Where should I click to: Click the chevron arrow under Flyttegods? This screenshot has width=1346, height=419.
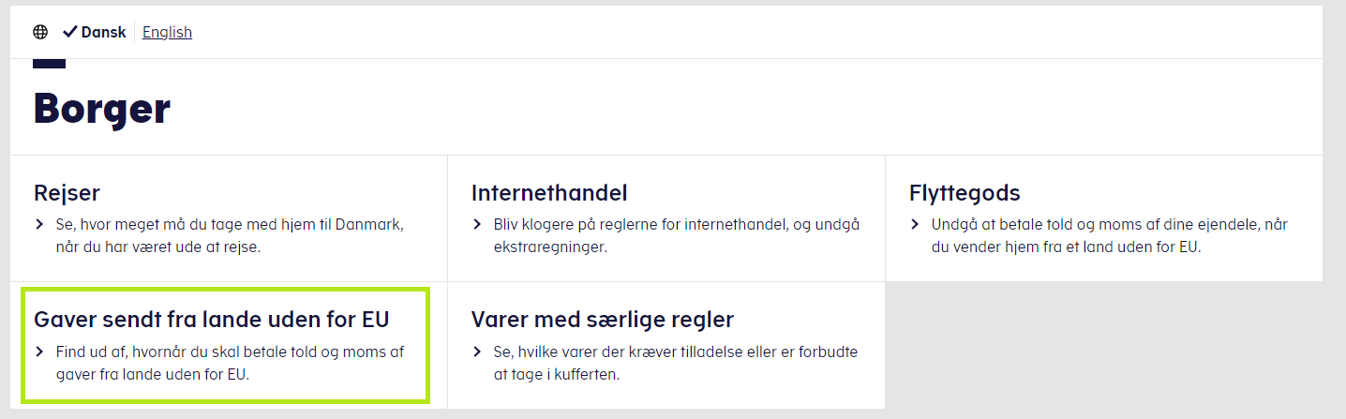pyautogui.click(x=915, y=225)
